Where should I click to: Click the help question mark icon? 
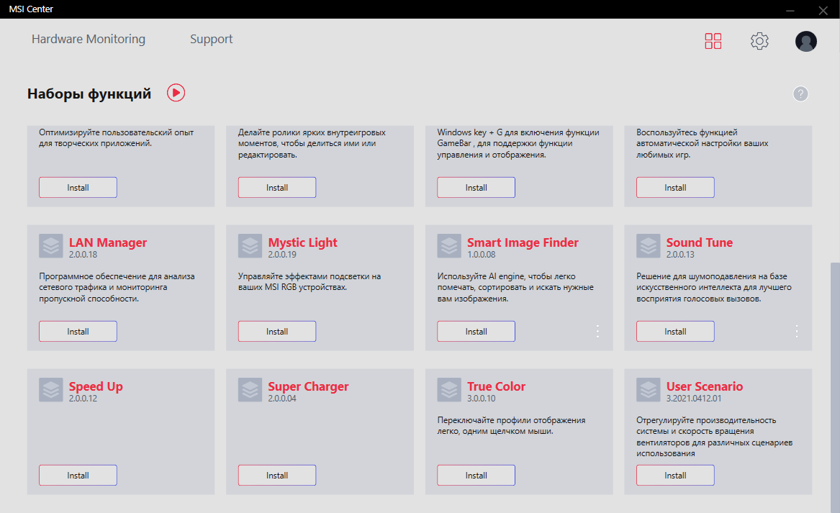point(800,94)
